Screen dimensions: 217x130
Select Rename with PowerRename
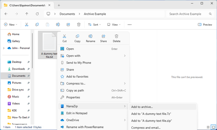(93, 127)
